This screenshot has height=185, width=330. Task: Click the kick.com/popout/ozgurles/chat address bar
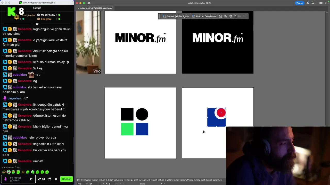pyautogui.click(x=39, y=3)
